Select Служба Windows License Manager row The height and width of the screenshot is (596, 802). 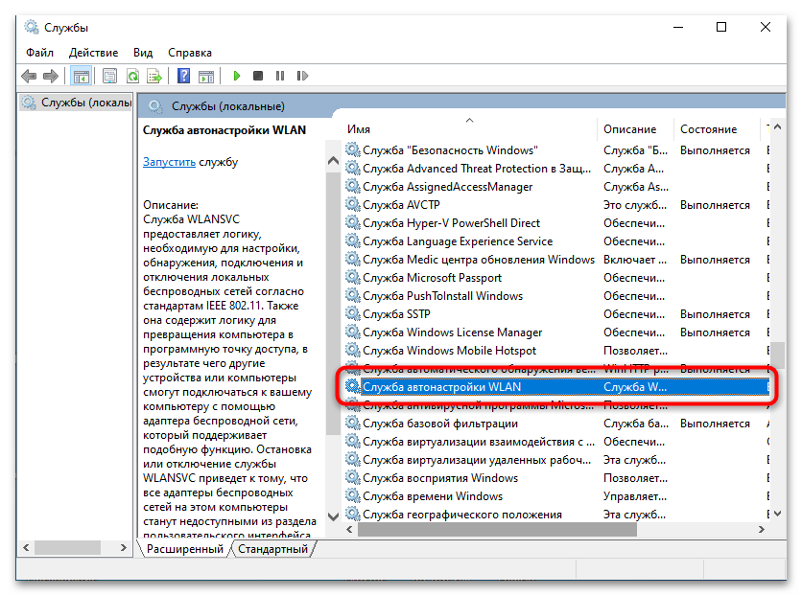tap(556, 332)
